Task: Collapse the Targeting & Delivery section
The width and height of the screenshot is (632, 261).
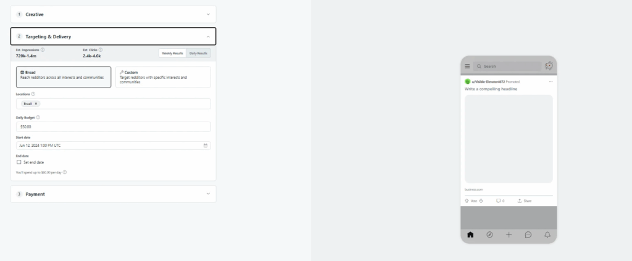Action: (x=114, y=36)
